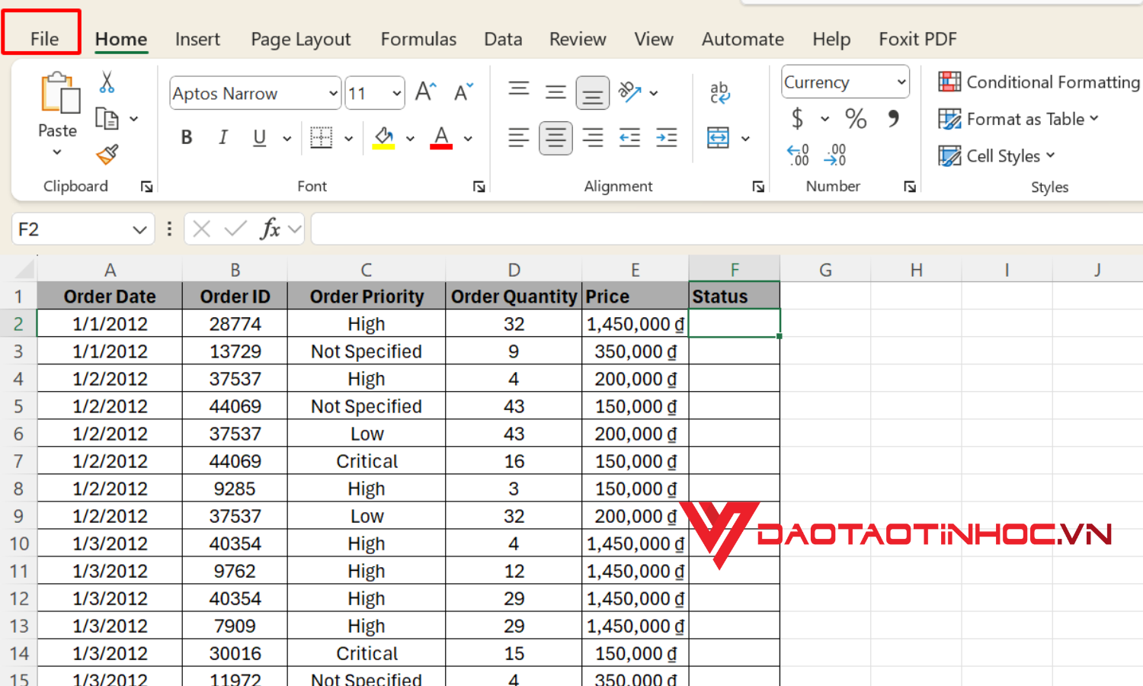The width and height of the screenshot is (1143, 686).
Task: Activate the Format Painter brush
Action: 107,155
